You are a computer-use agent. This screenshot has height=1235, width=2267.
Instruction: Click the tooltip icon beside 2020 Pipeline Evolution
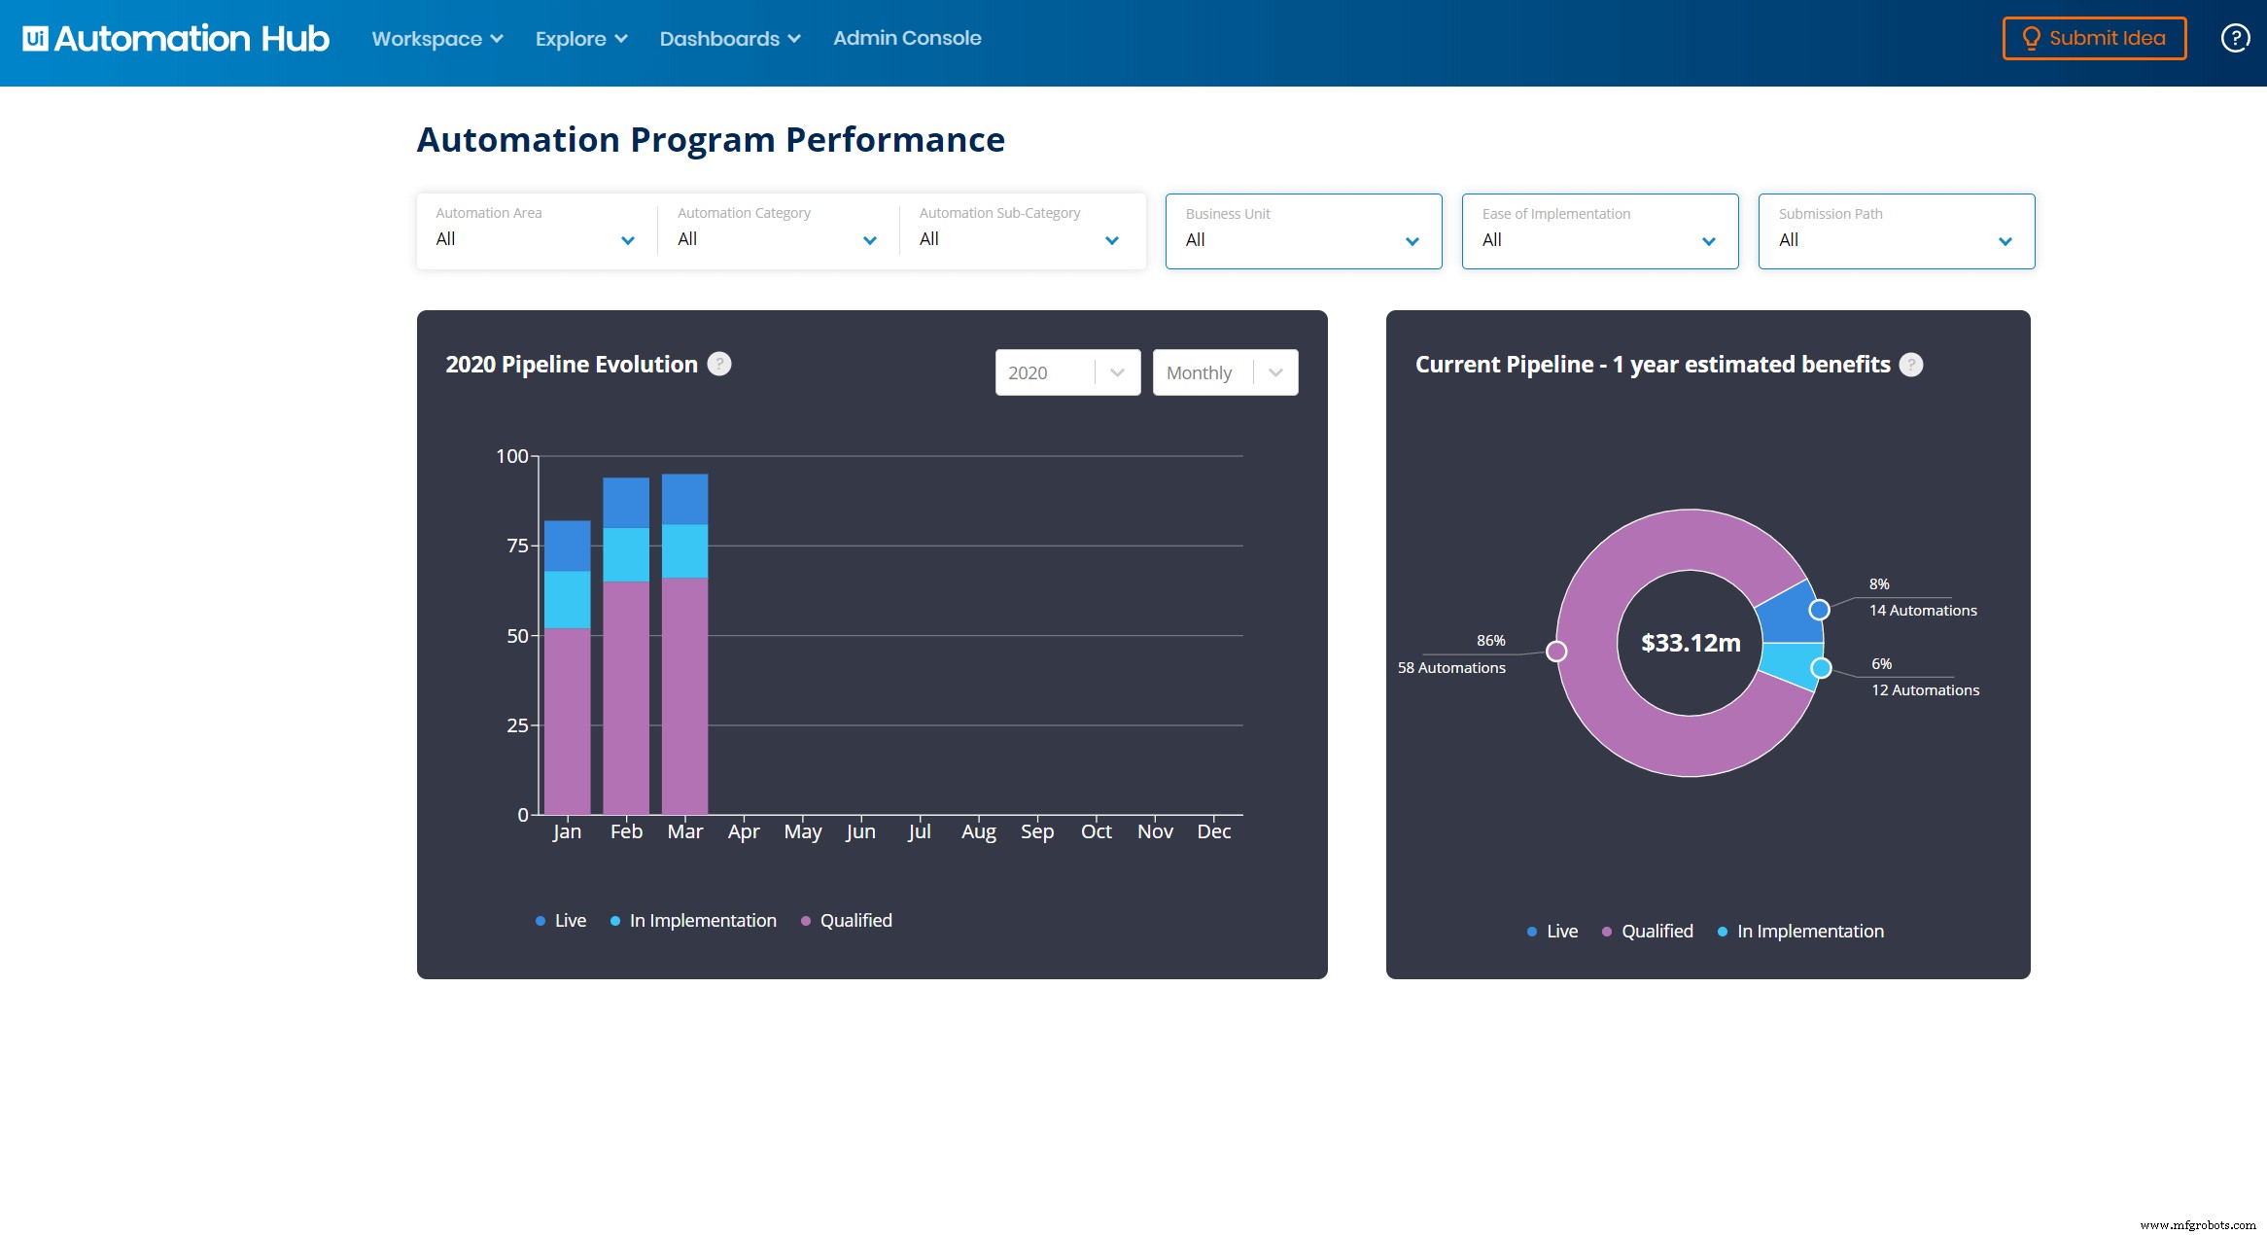(719, 364)
